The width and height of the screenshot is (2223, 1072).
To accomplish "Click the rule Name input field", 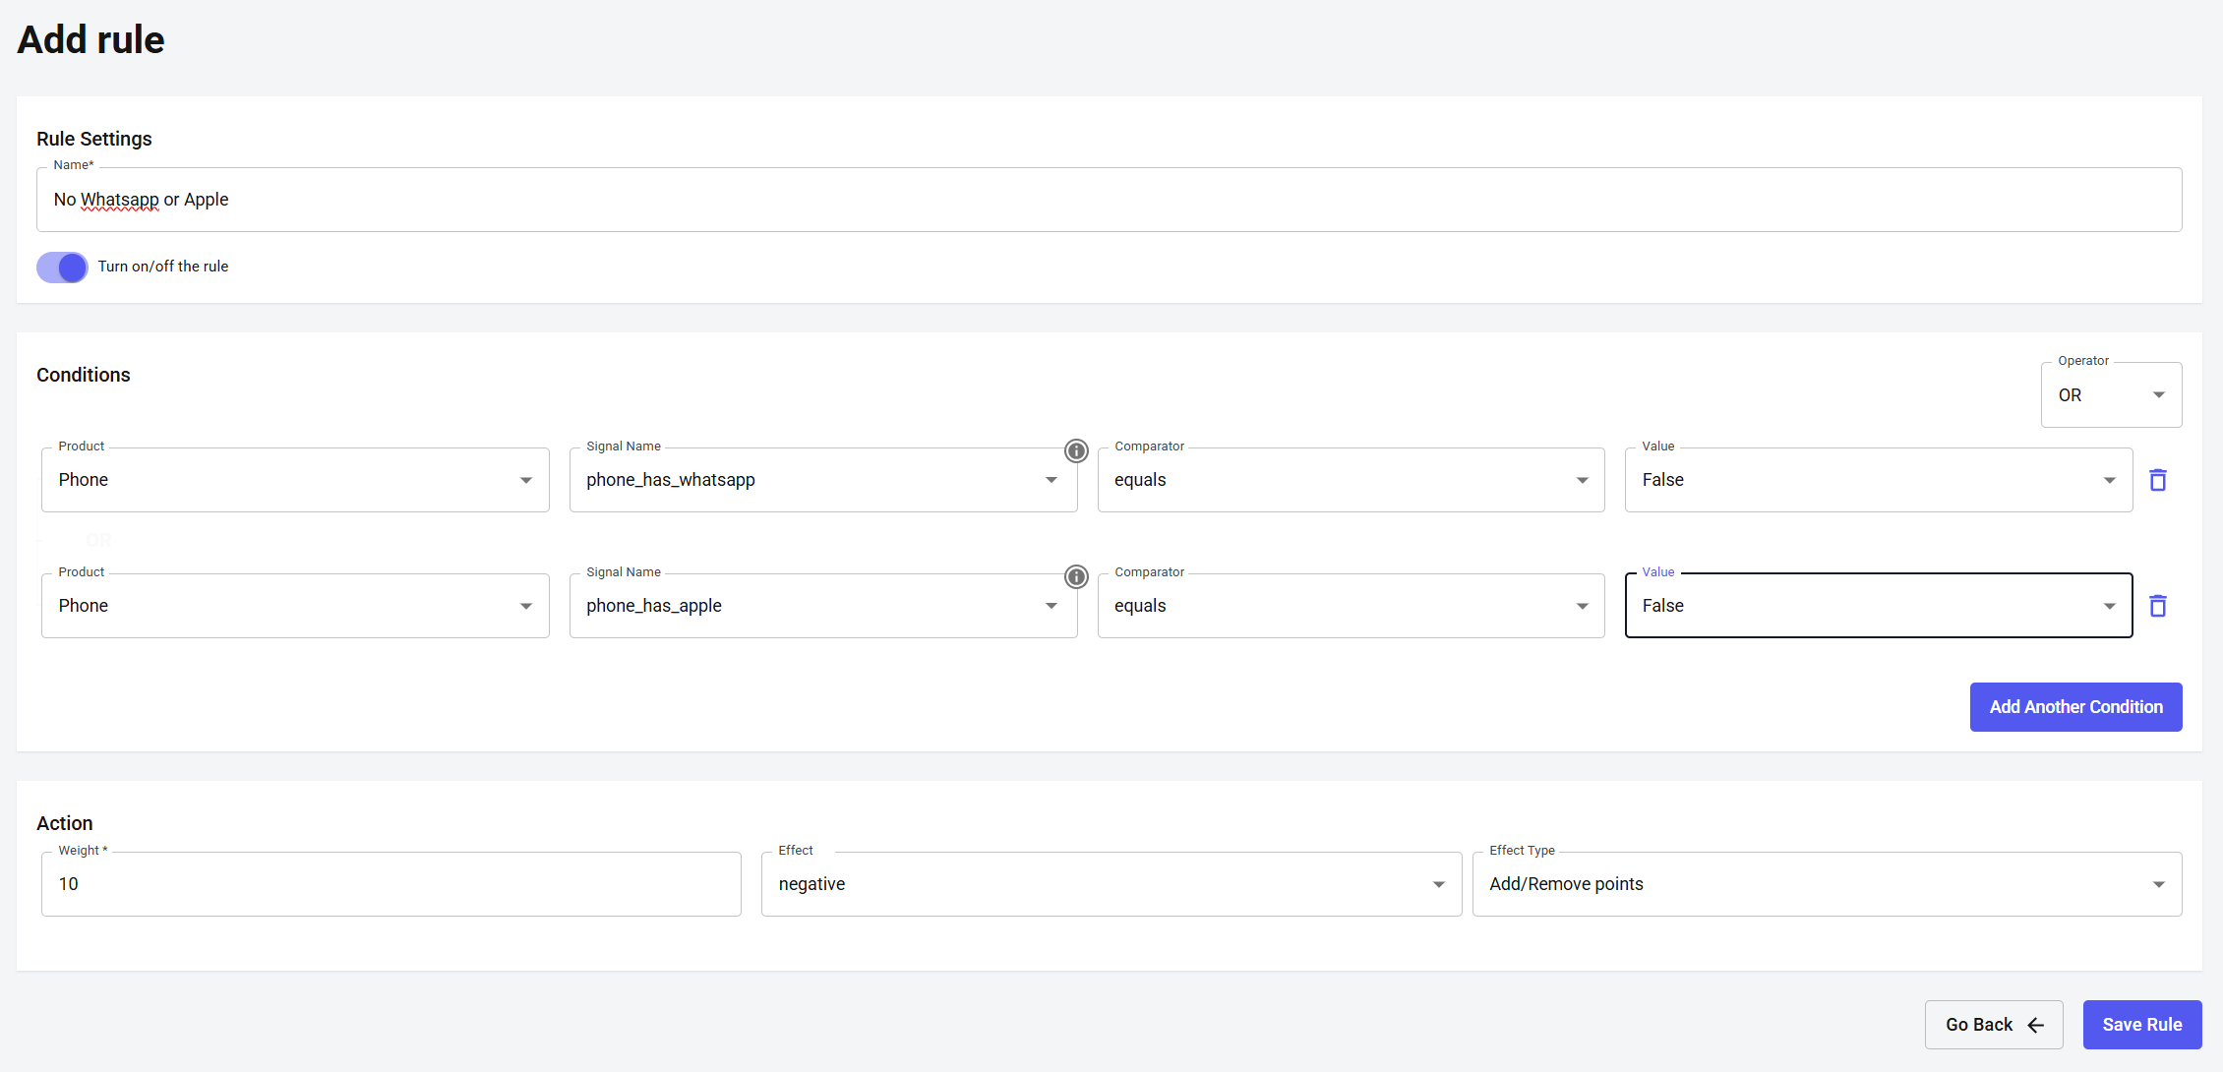I will (1109, 200).
